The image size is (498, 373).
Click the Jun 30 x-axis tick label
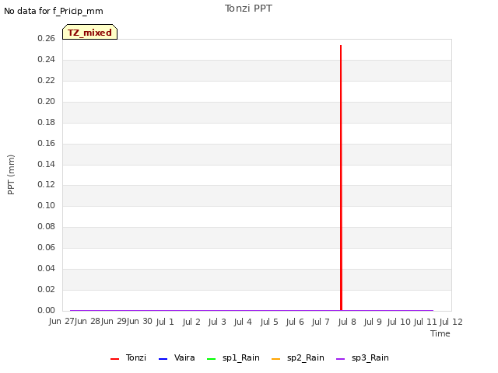[139, 321]
